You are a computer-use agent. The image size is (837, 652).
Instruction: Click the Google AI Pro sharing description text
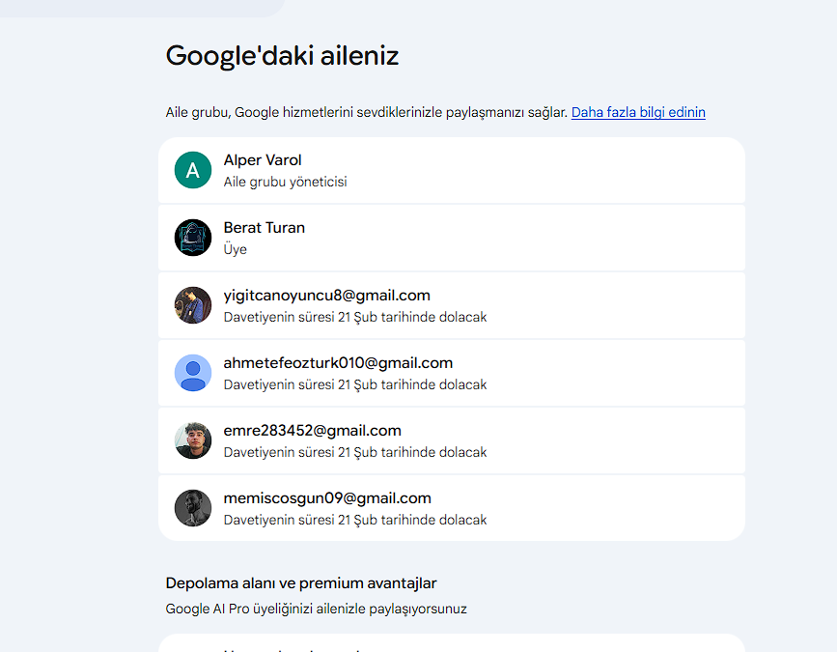[316, 609]
